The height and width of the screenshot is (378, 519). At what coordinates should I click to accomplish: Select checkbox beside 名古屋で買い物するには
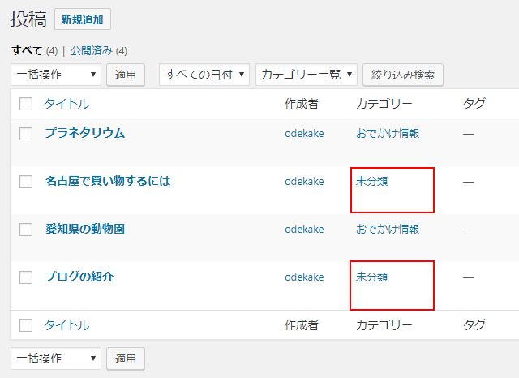[26, 182]
